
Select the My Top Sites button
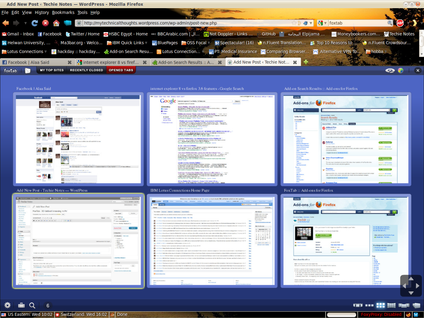52,70
